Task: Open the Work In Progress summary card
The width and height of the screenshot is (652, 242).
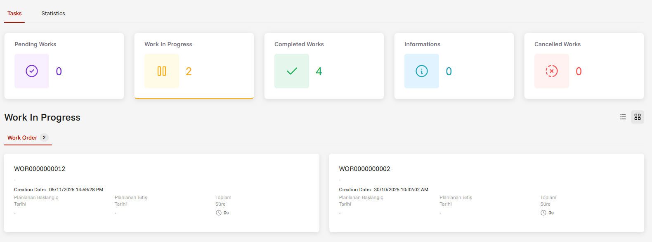Action: (x=194, y=66)
